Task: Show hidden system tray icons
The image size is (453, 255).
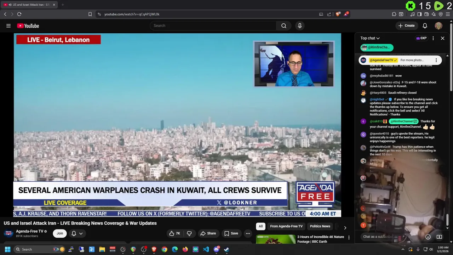Action: click(403, 249)
